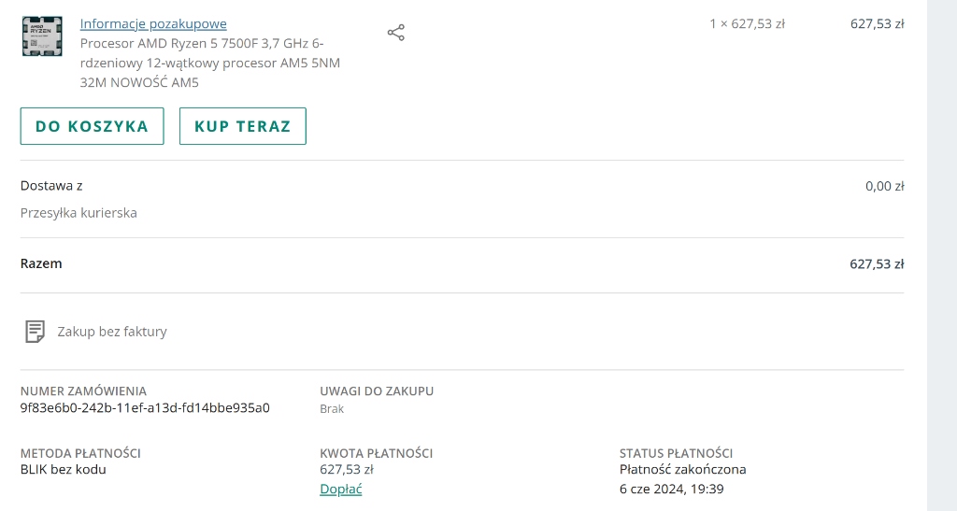This screenshot has height=511, width=957.
Task: Click the share icon beside the product
Action: pos(396,34)
